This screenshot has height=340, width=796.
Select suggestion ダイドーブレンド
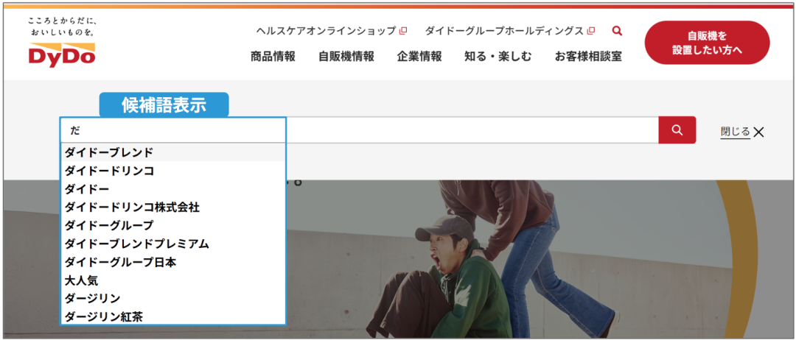coord(173,152)
